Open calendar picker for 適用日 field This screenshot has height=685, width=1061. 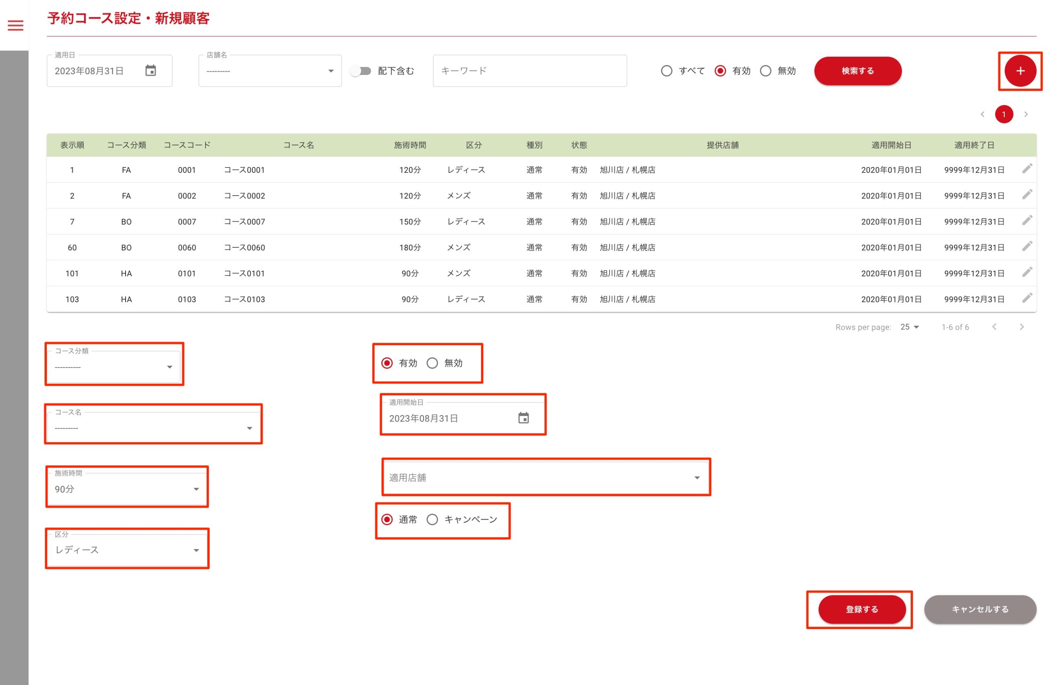coord(151,71)
